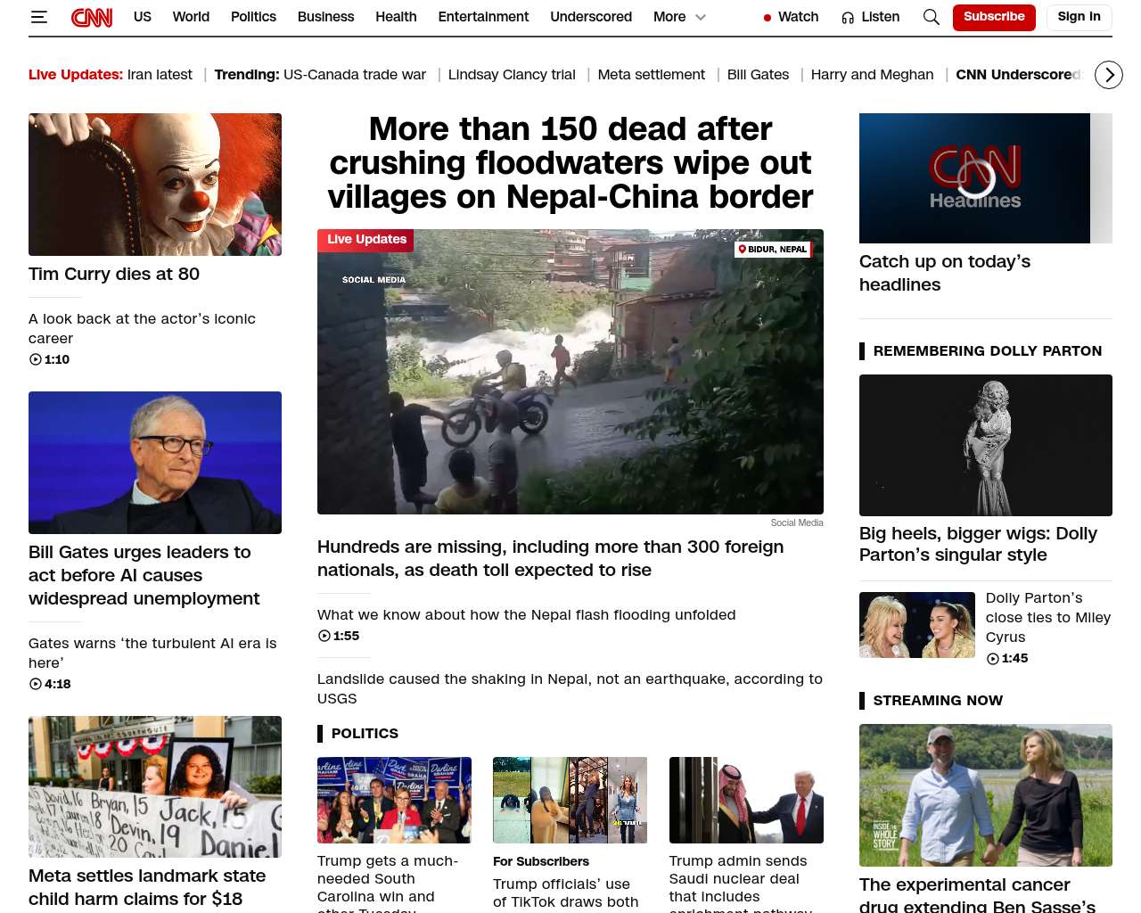
Task: Open Dolly Parton's ties to Miley Cyrus link
Action: coord(1048,618)
